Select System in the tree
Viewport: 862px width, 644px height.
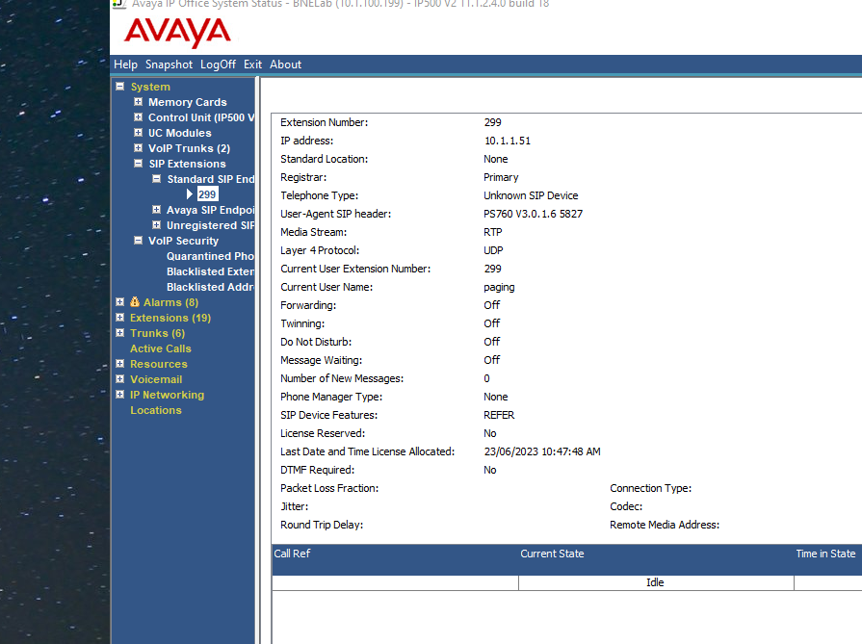pos(150,87)
